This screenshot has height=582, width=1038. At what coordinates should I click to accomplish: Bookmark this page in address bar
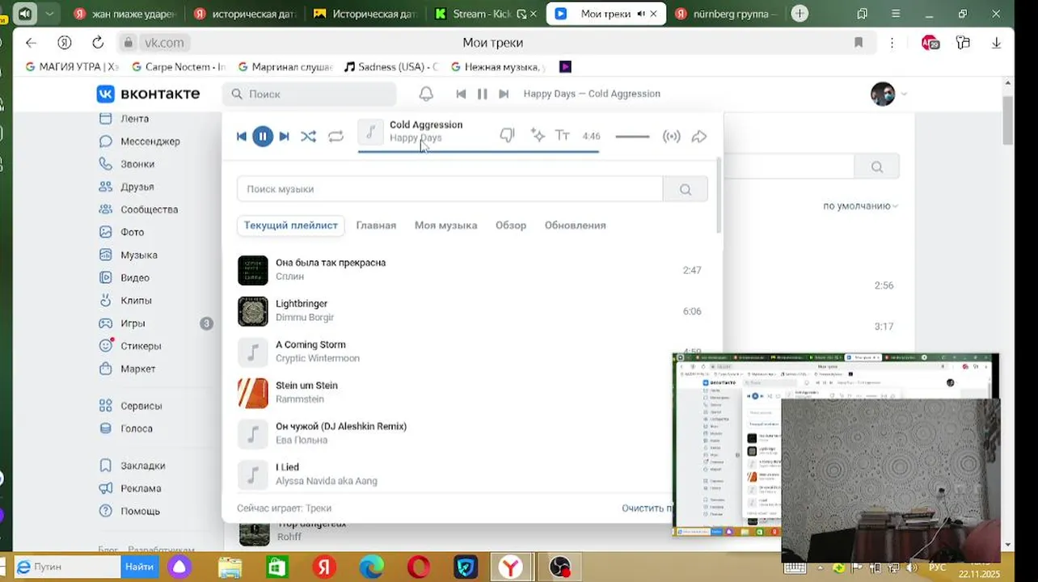pos(859,43)
